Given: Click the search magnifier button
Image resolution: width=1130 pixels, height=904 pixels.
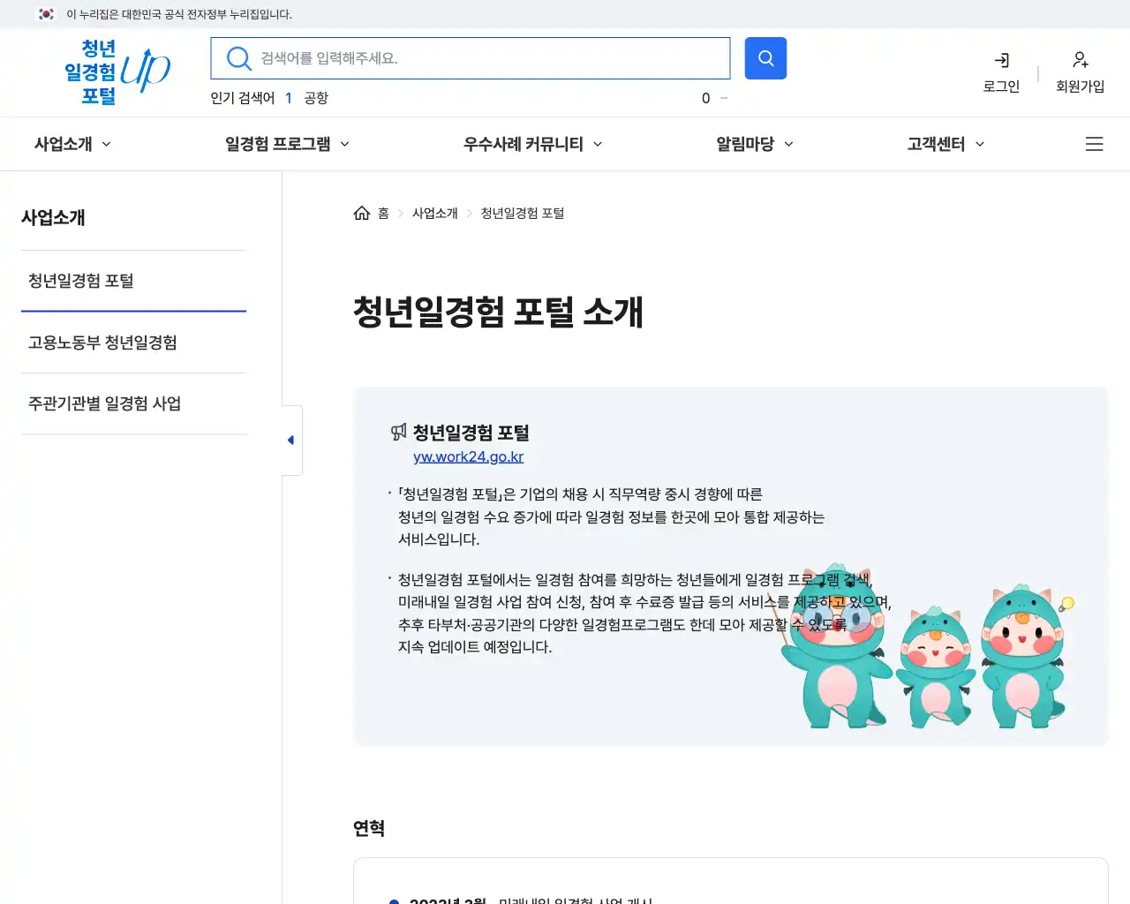Looking at the screenshot, I should (x=765, y=57).
